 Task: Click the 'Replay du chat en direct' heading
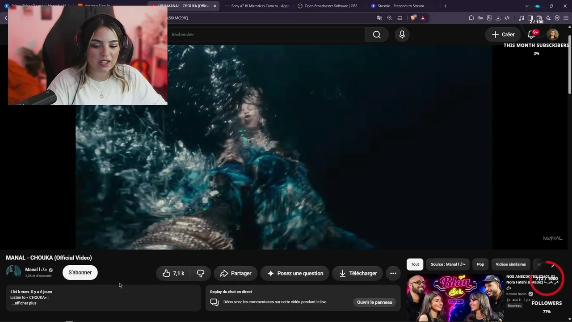(231, 292)
